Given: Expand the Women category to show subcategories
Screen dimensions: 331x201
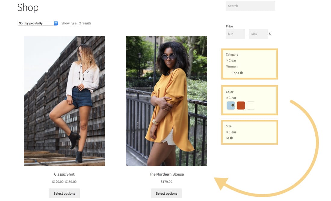Looking at the screenshot, I should (232, 66).
